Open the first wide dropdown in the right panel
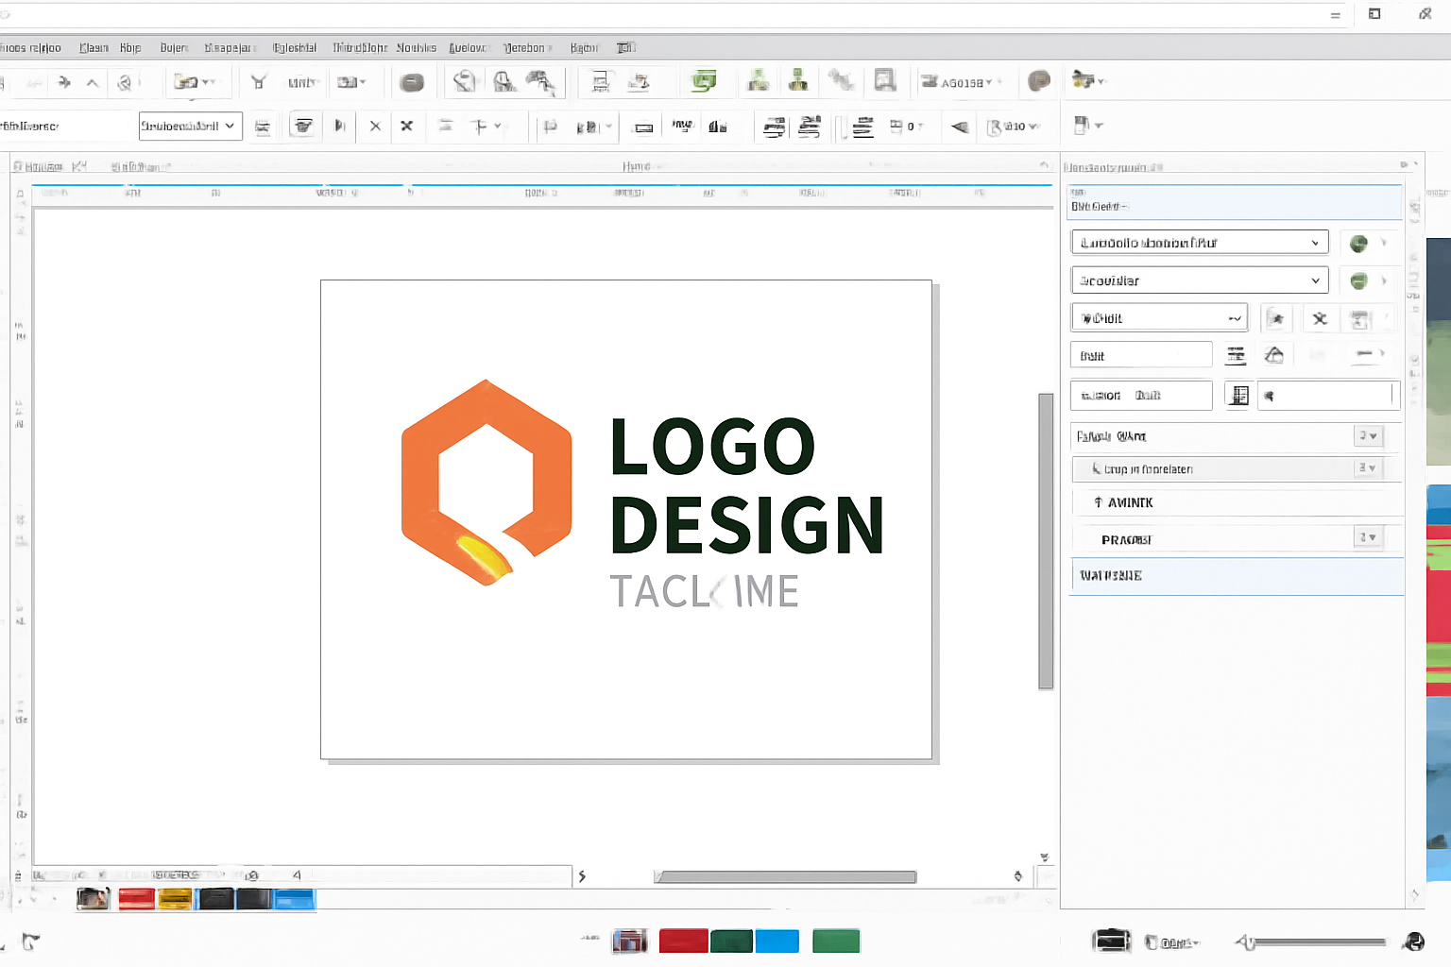This screenshot has height=967, width=1451. click(x=1200, y=243)
